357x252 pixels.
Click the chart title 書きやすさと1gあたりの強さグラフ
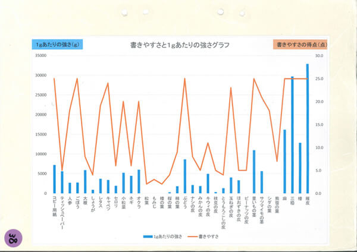tap(179, 45)
